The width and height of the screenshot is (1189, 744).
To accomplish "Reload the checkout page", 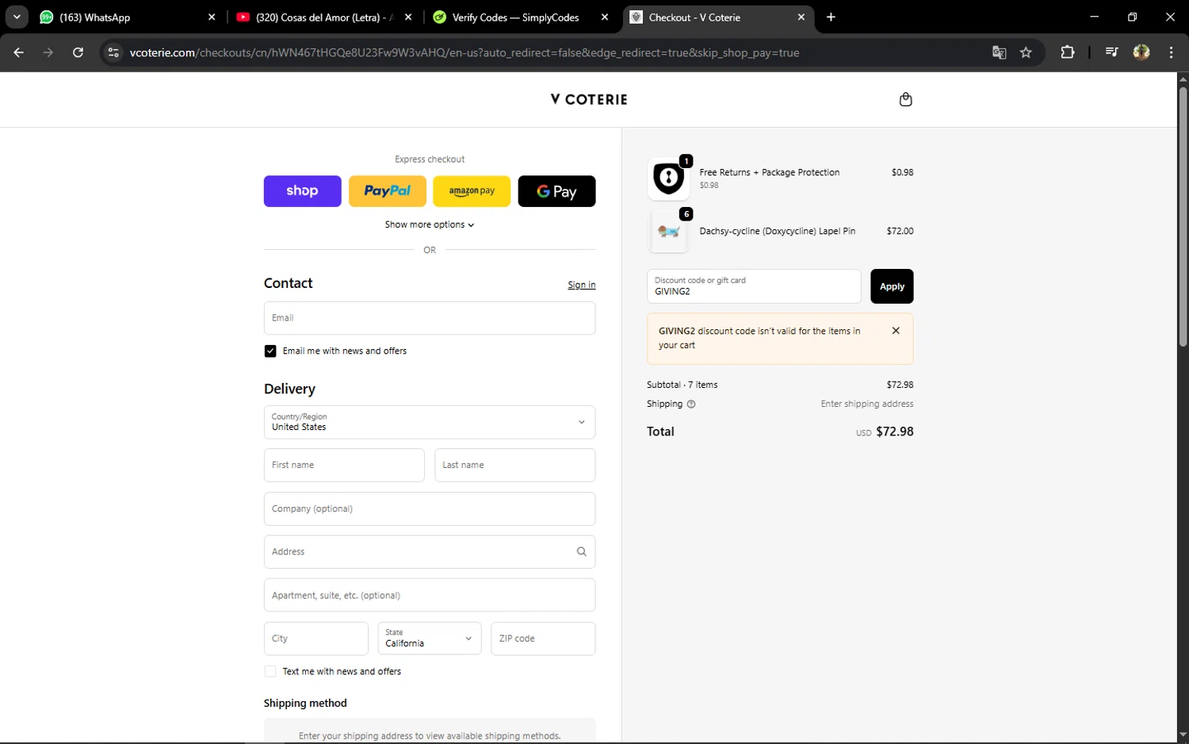I will [78, 52].
